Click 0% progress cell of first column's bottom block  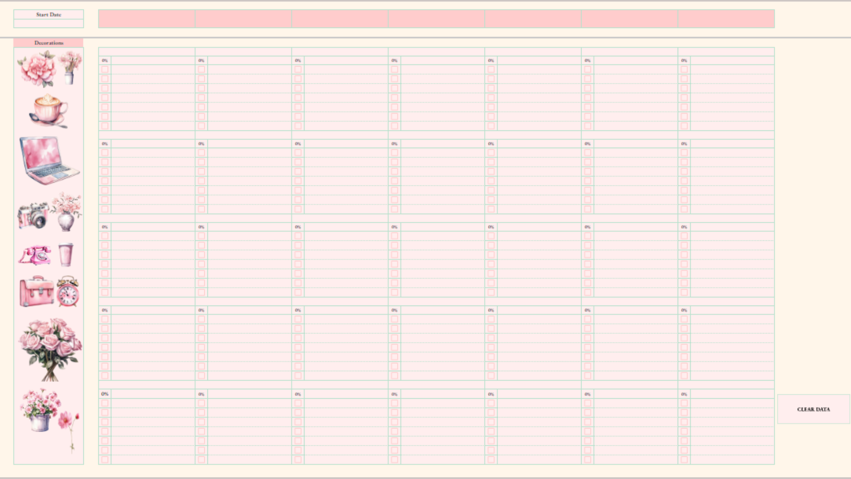[105, 394]
